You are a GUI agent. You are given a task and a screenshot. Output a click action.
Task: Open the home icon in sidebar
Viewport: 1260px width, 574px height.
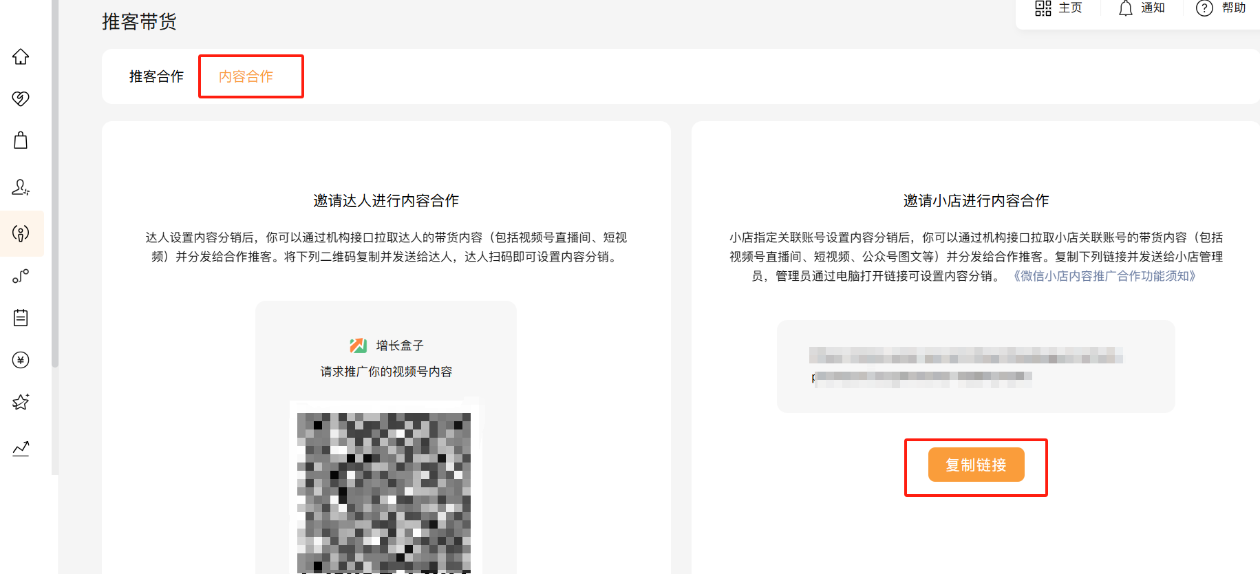click(21, 56)
